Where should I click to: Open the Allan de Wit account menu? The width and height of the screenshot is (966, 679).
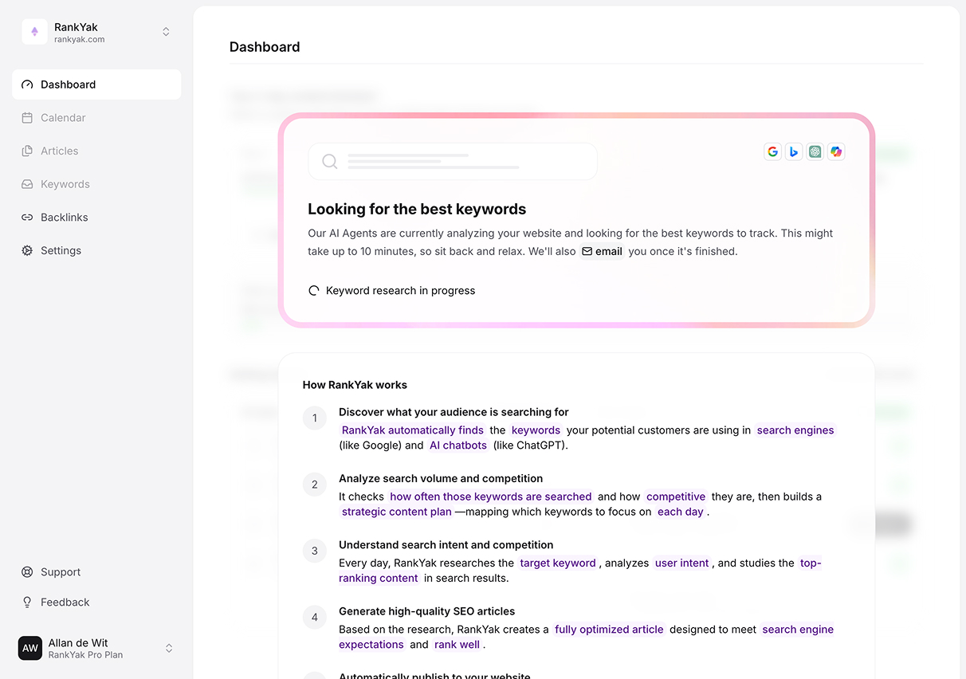[x=168, y=649]
